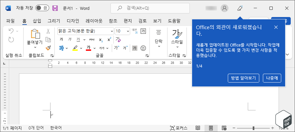Apply the yellow highlight pen color
This screenshot has width=295, height=132.
tap(75, 48)
